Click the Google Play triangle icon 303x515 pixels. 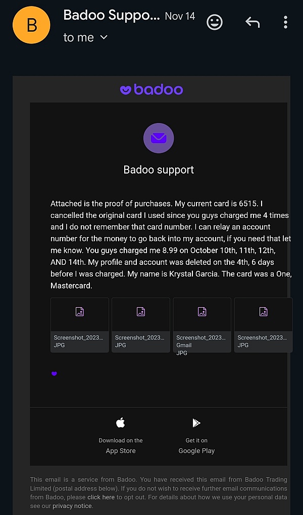pyautogui.click(x=196, y=423)
